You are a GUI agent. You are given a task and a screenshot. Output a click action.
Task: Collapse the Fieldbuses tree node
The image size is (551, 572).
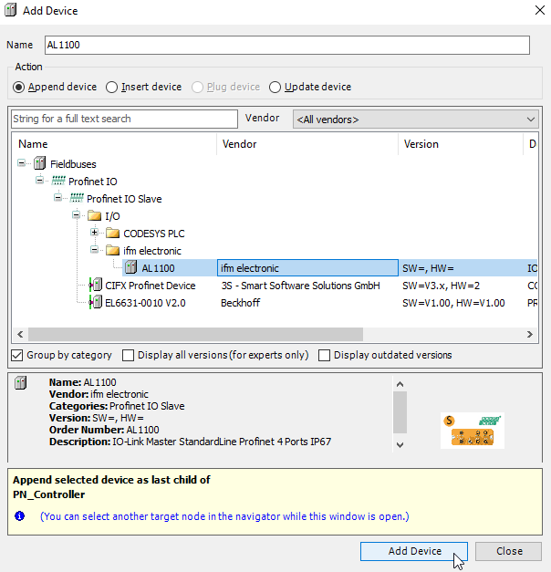pos(22,164)
